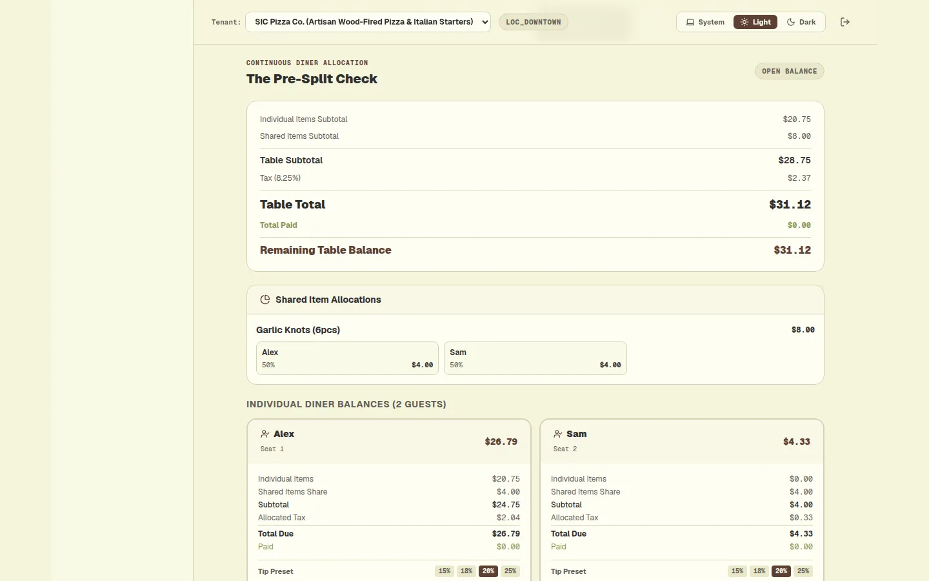Select 18% tip preset for Alex
The image size is (929, 581).
(466, 571)
